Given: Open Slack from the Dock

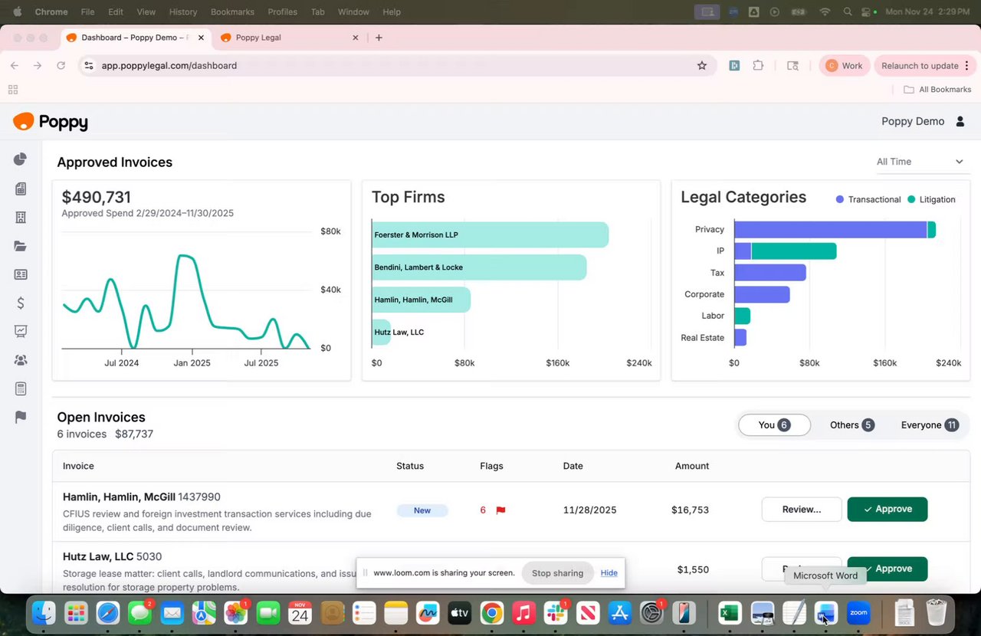Looking at the screenshot, I should click(556, 613).
